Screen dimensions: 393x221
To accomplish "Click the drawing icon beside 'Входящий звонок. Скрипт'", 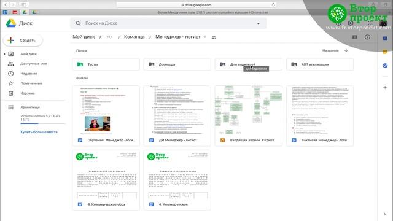I will 222,140.
